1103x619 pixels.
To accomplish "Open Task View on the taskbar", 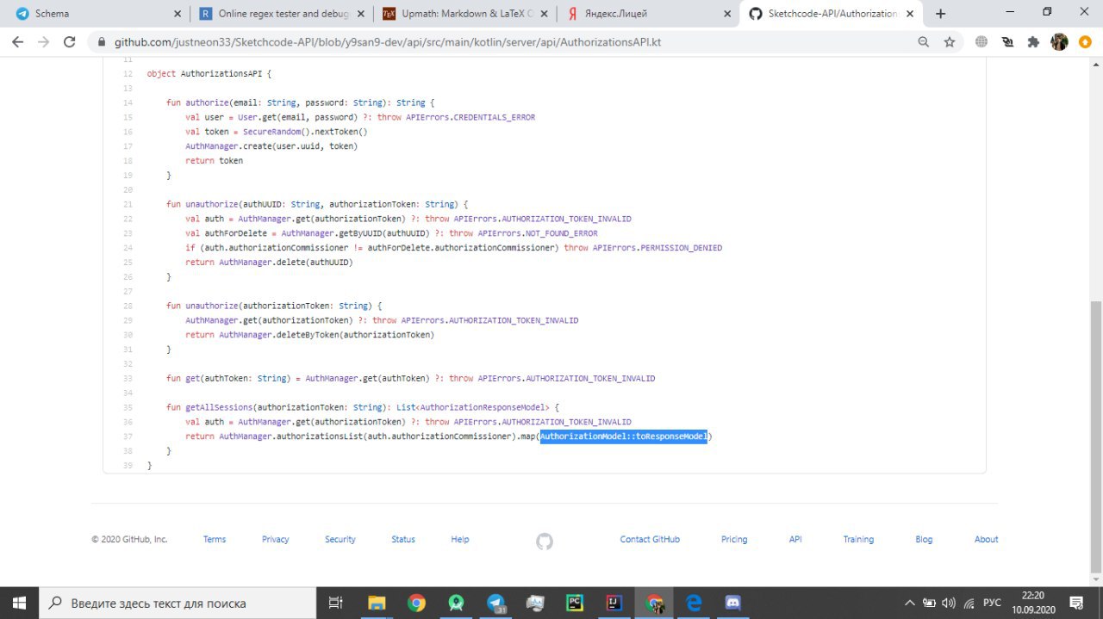I will (336, 603).
